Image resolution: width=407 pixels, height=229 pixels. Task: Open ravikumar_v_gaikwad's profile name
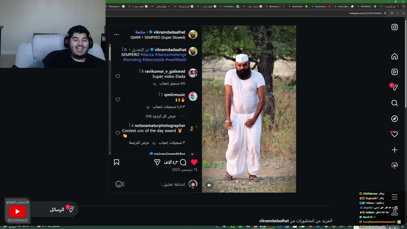[x=165, y=72]
